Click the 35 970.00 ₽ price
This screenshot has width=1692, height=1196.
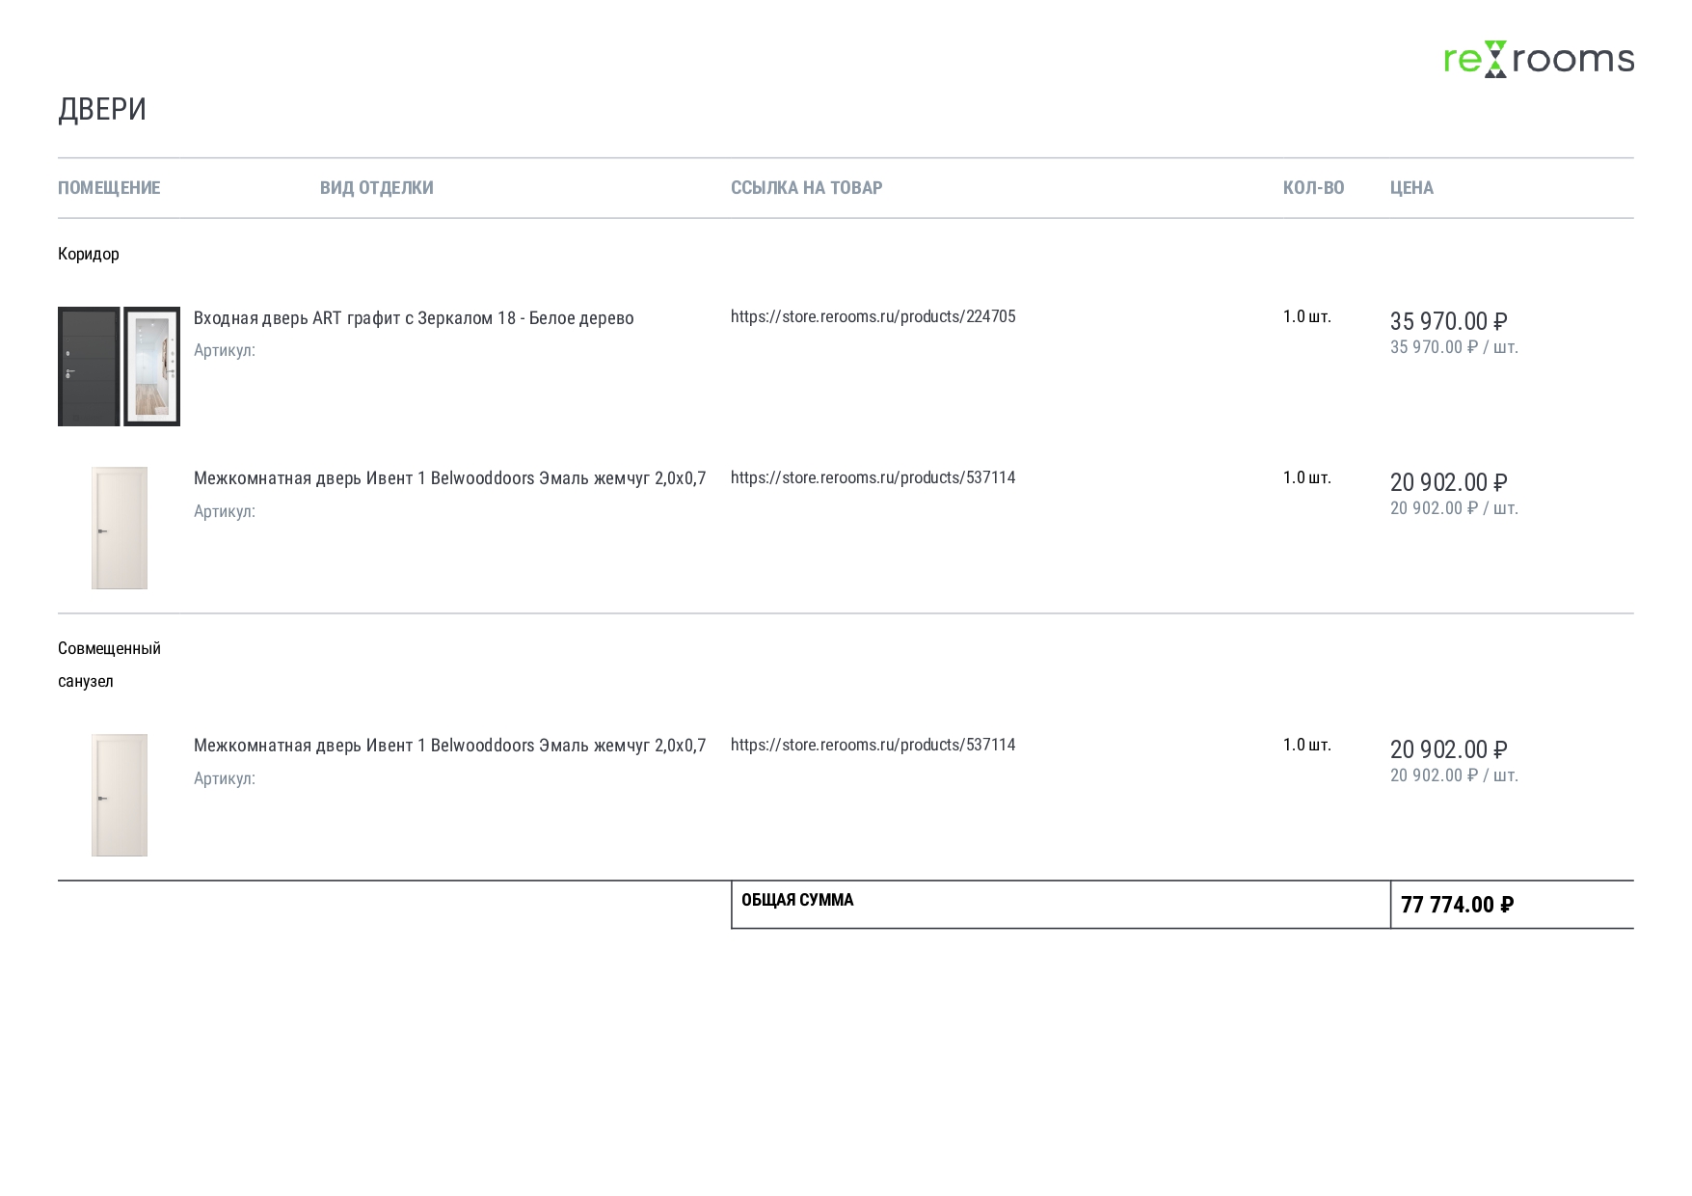[x=1448, y=321]
